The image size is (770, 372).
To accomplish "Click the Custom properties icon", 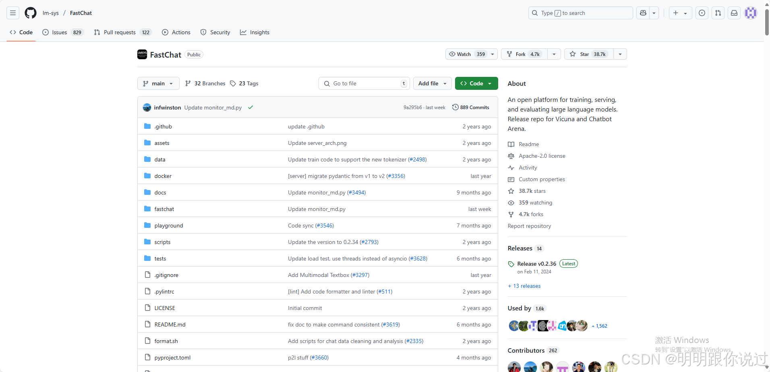I will pos(511,179).
